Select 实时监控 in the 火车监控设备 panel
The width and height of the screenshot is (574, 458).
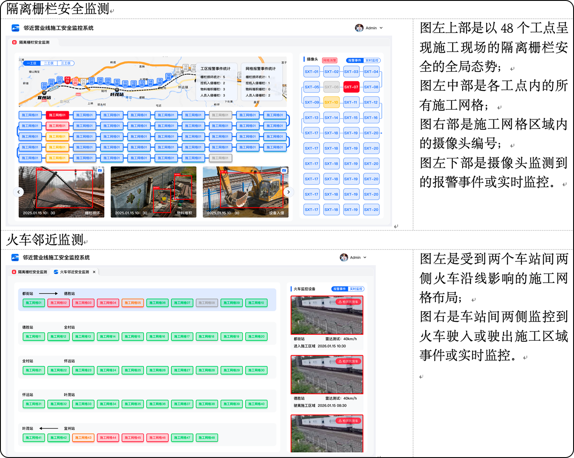356,289
